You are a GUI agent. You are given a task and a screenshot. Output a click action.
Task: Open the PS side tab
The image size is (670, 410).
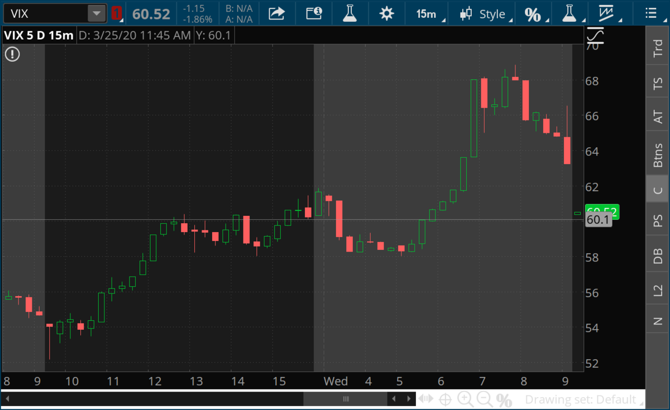point(658,221)
